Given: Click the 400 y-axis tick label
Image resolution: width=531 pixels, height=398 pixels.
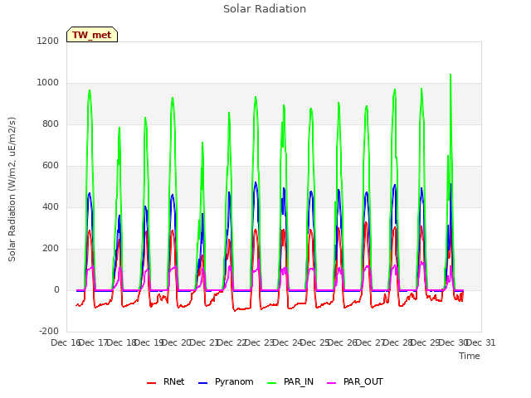Looking at the screenshot, I should click(51, 207).
